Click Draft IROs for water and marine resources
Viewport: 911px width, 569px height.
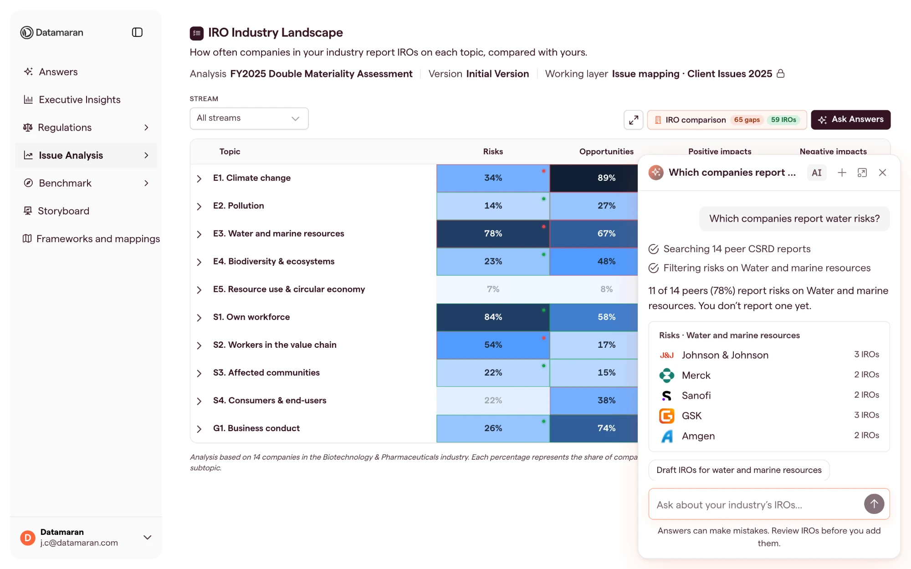pos(739,470)
